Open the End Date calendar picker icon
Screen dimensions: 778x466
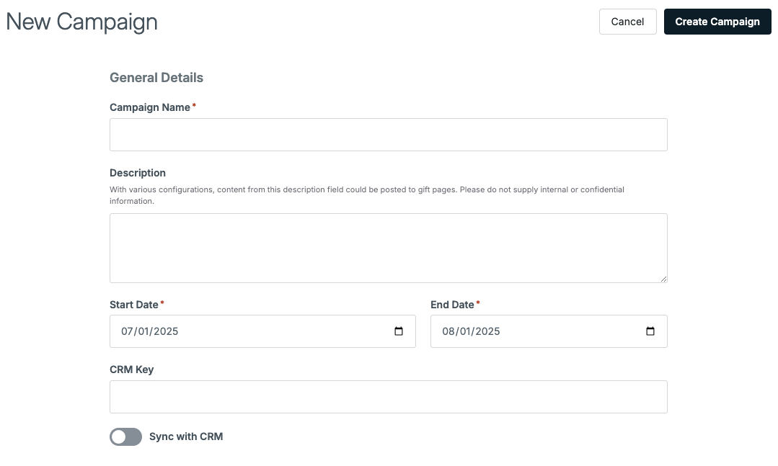(650, 331)
